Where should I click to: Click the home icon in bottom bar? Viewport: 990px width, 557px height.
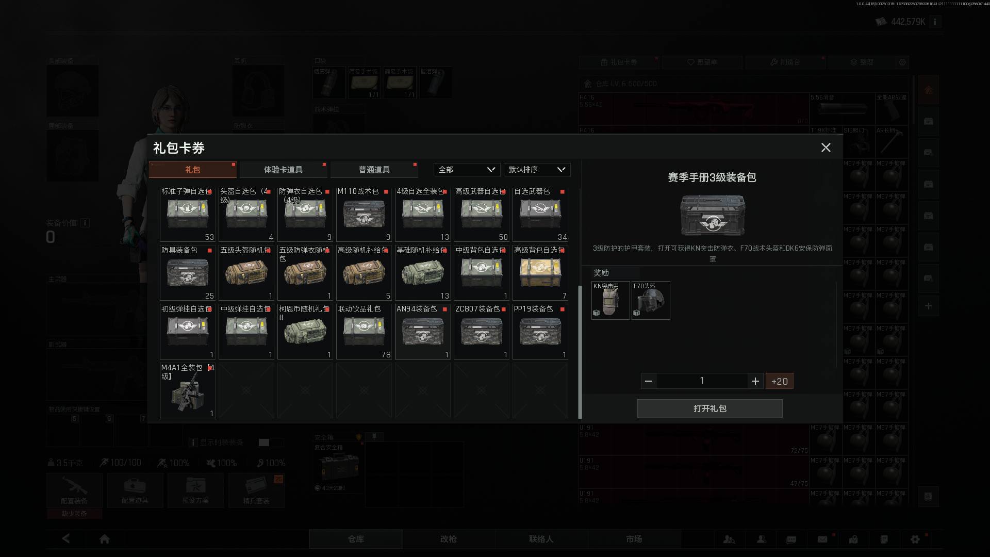click(105, 539)
